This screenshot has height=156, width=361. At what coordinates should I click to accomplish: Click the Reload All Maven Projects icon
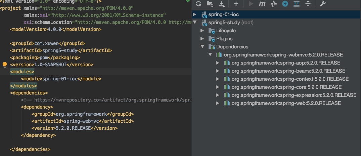(x=198, y=4)
